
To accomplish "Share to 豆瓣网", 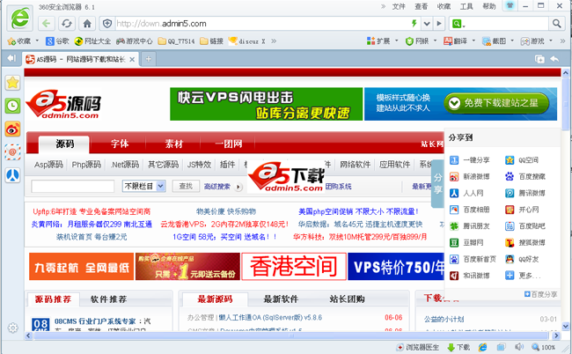I will (467, 243).
